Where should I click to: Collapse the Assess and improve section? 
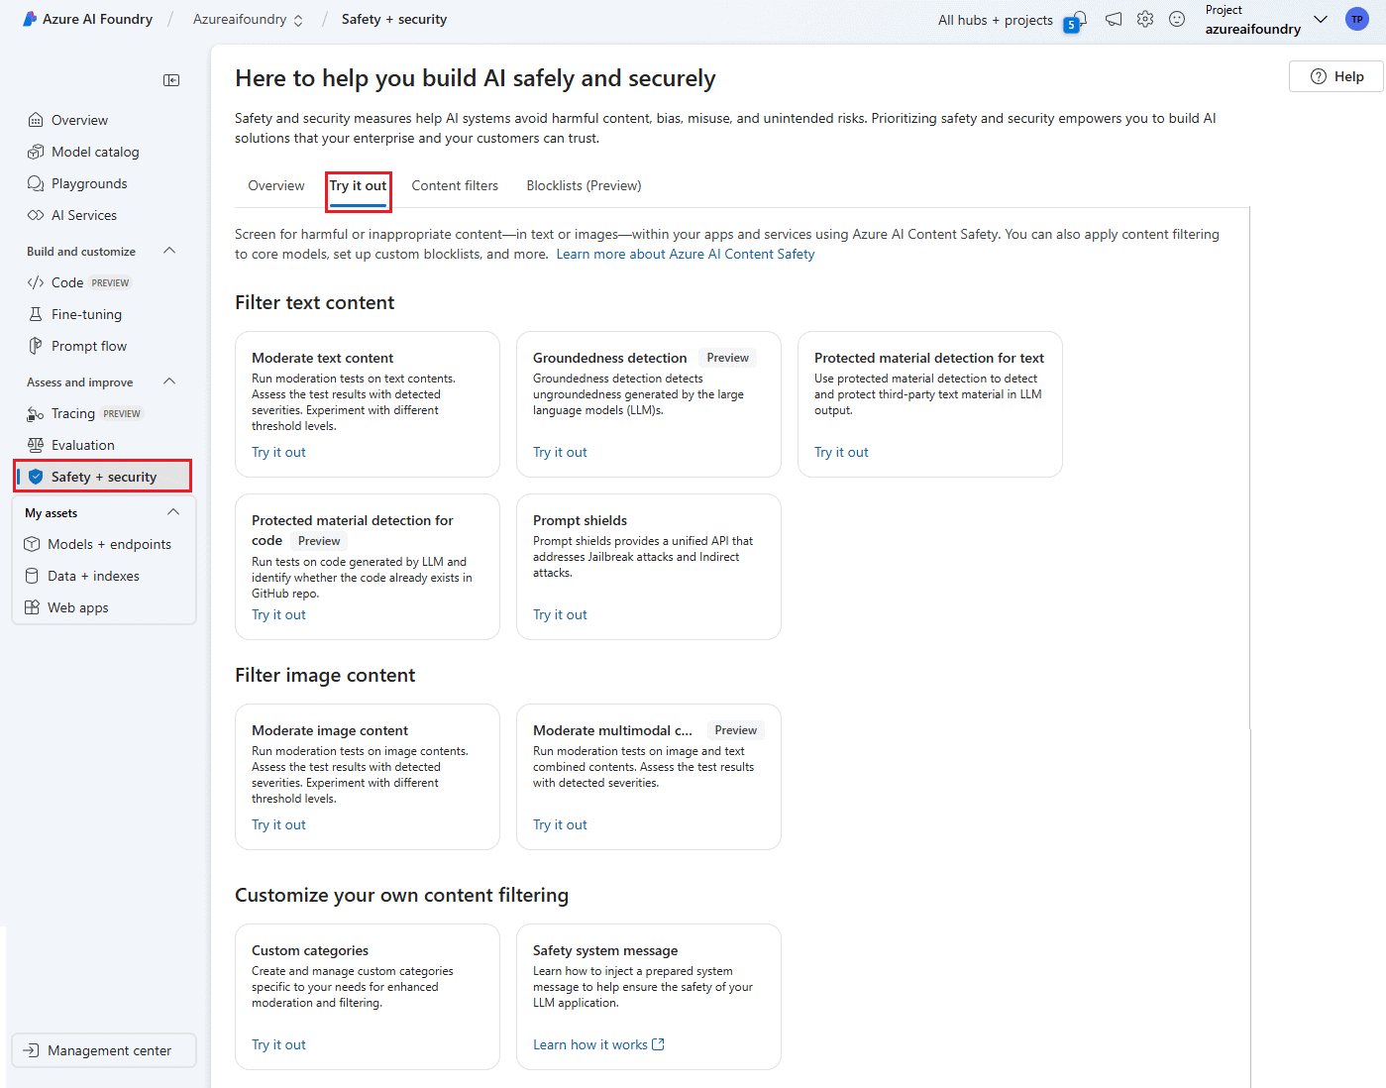pyautogui.click(x=168, y=381)
